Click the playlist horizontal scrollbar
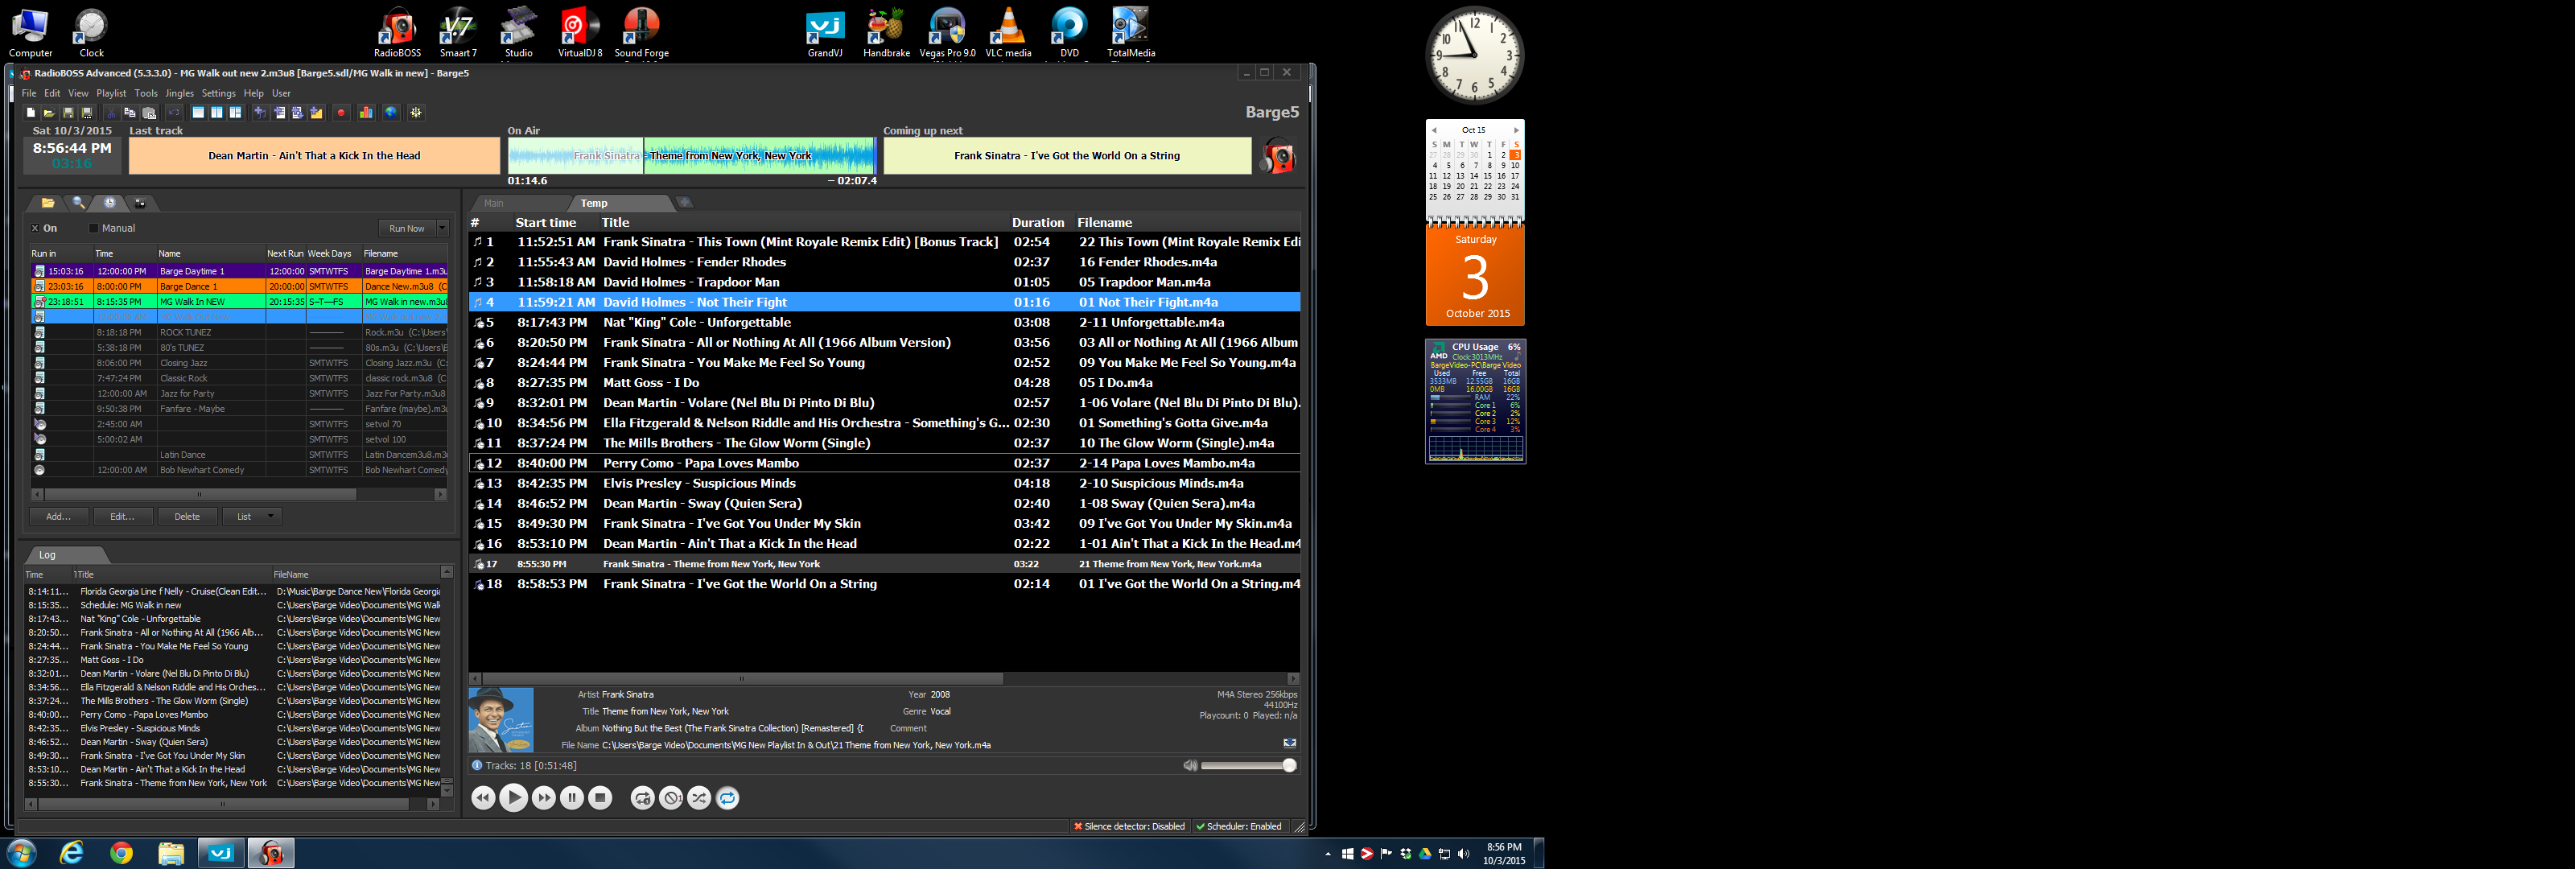Image resolution: width=2575 pixels, height=869 pixels. pos(742,679)
